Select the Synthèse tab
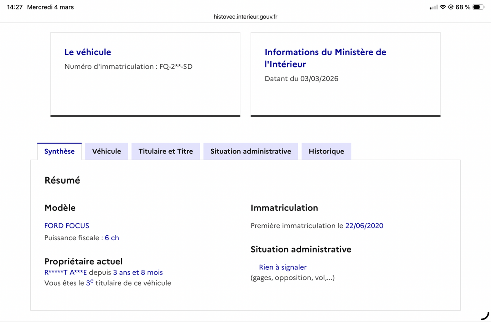The width and height of the screenshot is (491, 322). pyautogui.click(x=59, y=151)
